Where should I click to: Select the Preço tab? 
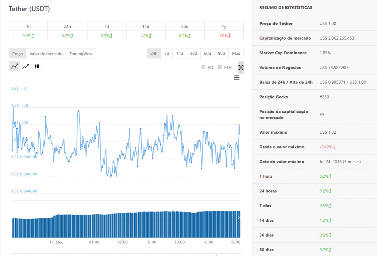click(17, 54)
